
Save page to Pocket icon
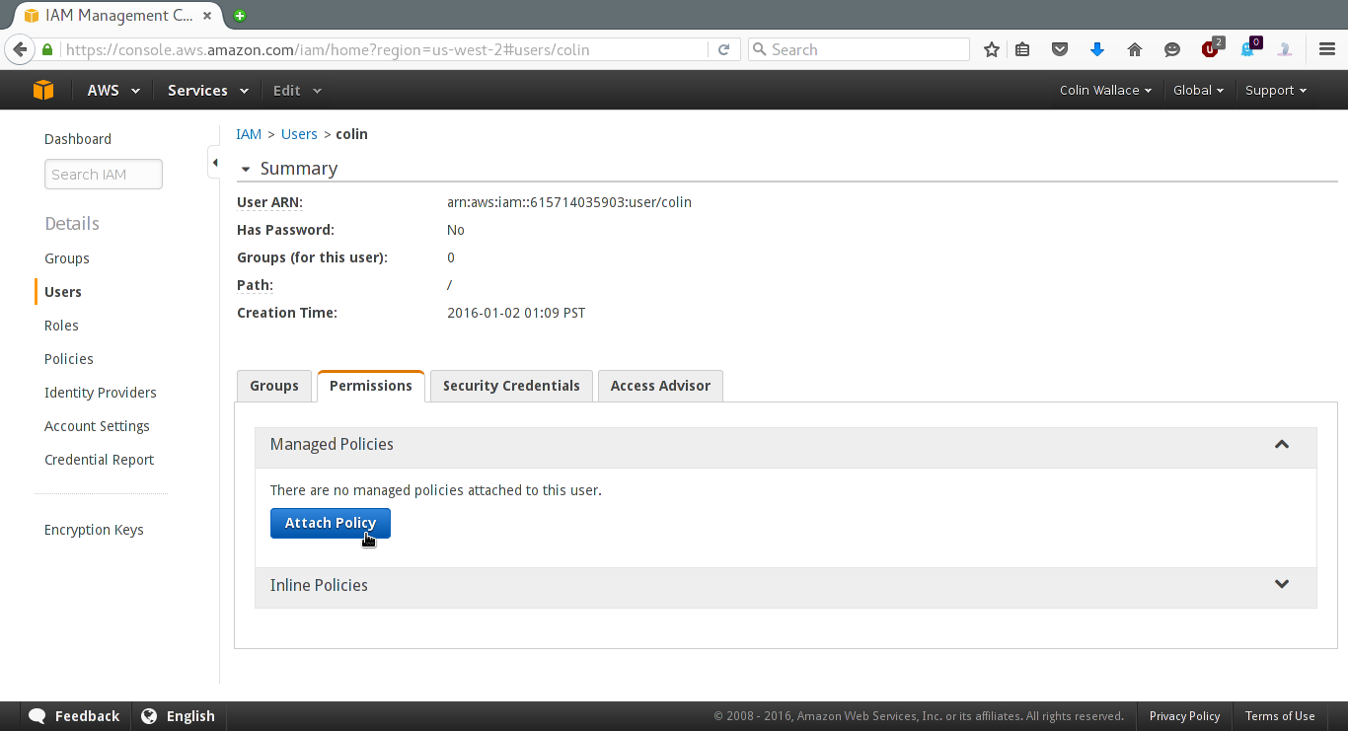pos(1059,49)
